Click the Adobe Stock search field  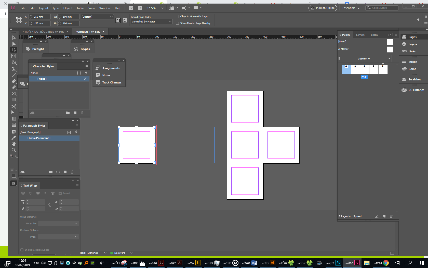384,8
